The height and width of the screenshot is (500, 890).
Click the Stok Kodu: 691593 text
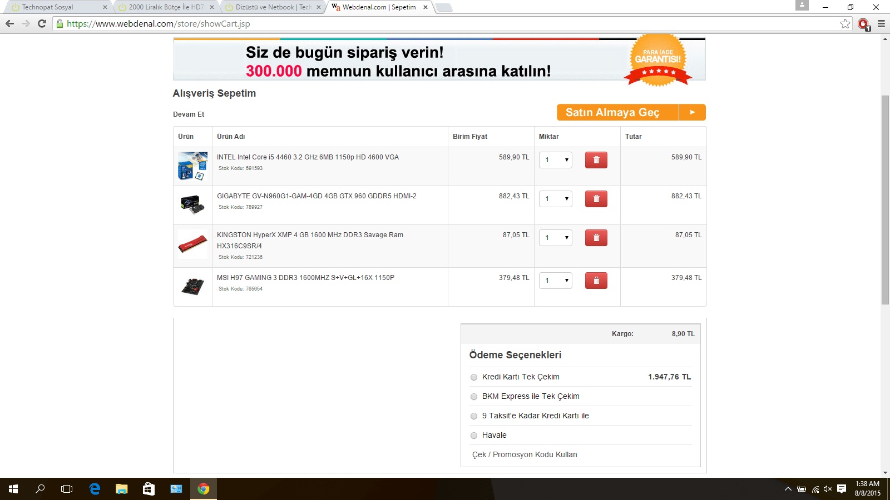click(x=240, y=168)
